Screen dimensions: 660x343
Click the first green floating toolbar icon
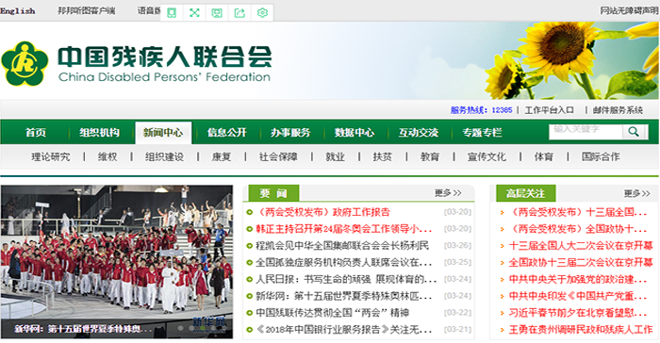[172, 12]
